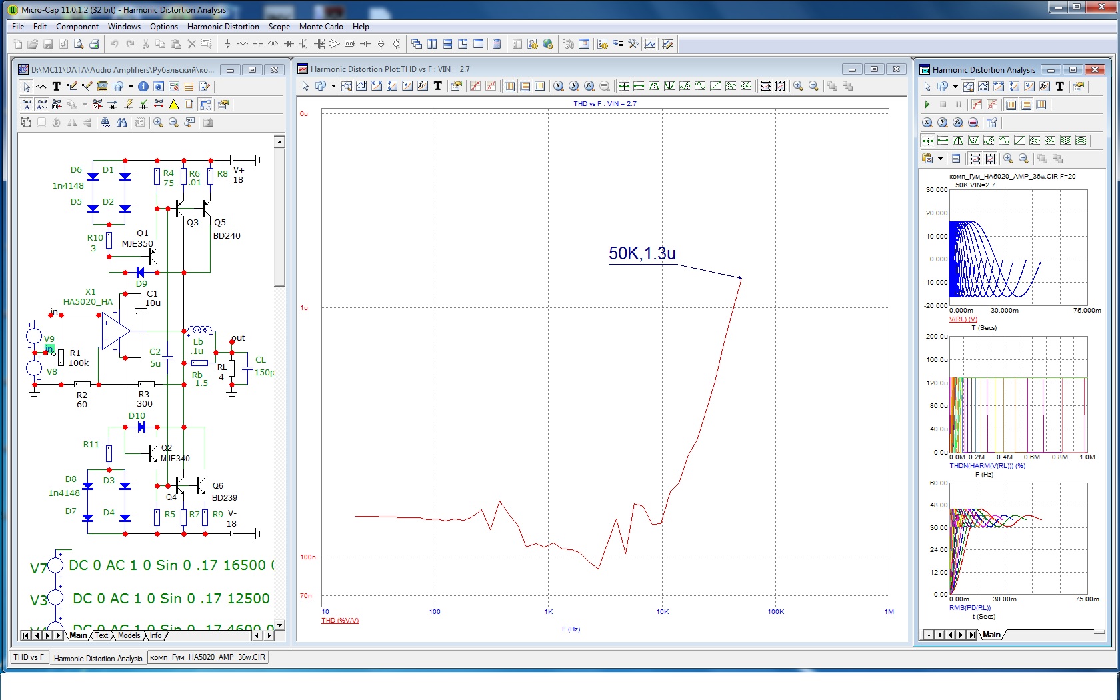Click the binoculars Find icon in the schematic toolbar

tap(121, 123)
